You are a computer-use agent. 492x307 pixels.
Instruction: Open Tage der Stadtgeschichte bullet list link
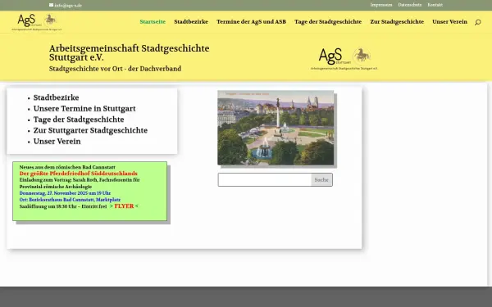point(79,120)
